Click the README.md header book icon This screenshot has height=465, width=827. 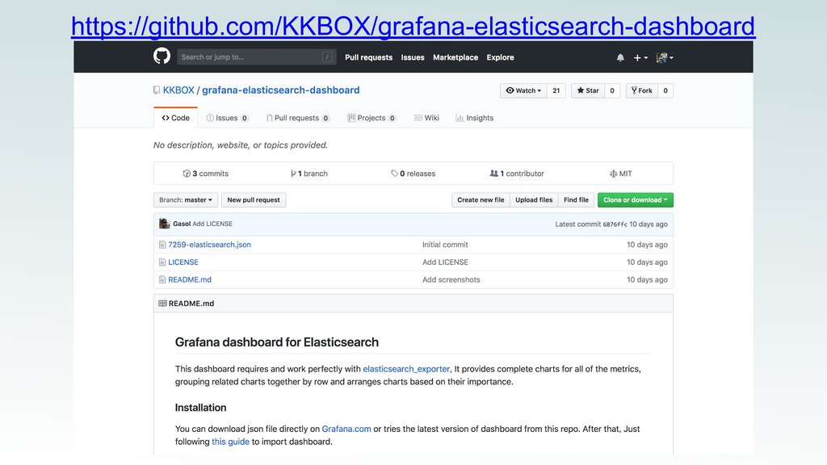click(162, 304)
